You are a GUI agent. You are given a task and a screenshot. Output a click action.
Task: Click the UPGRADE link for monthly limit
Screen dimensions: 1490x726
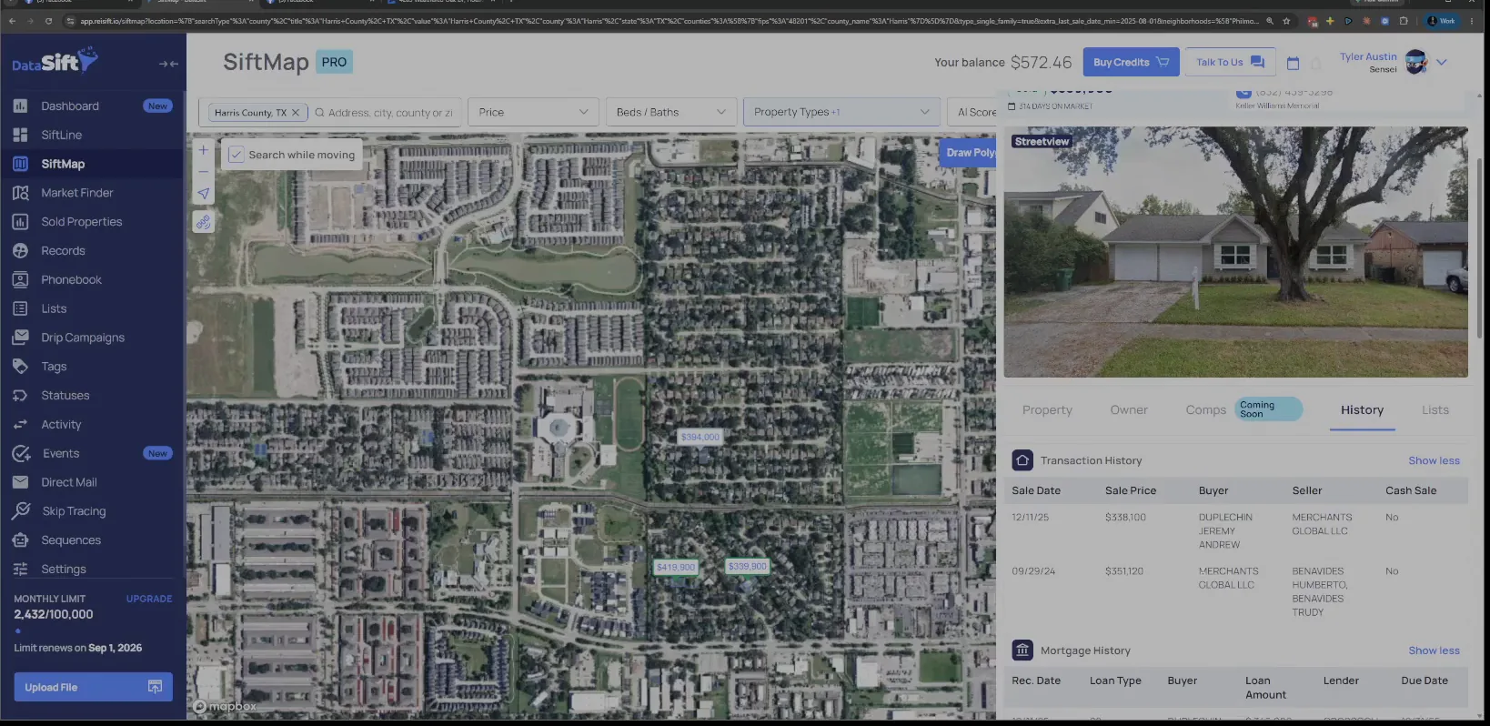(x=149, y=599)
